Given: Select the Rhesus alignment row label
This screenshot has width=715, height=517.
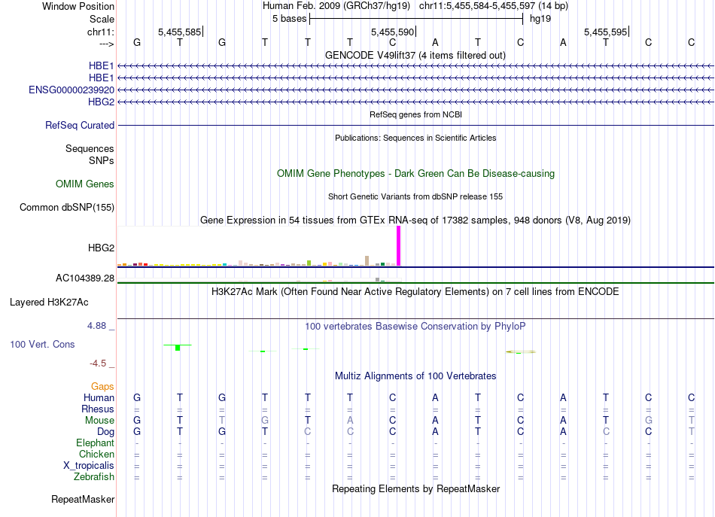Looking at the screenshot, I should point(98,409).
